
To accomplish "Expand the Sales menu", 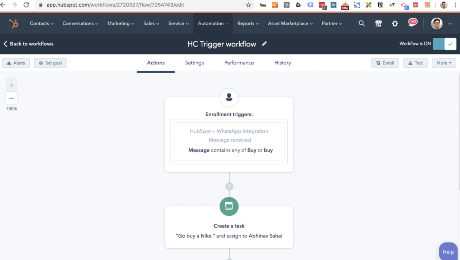I will (x=151, y=24).
